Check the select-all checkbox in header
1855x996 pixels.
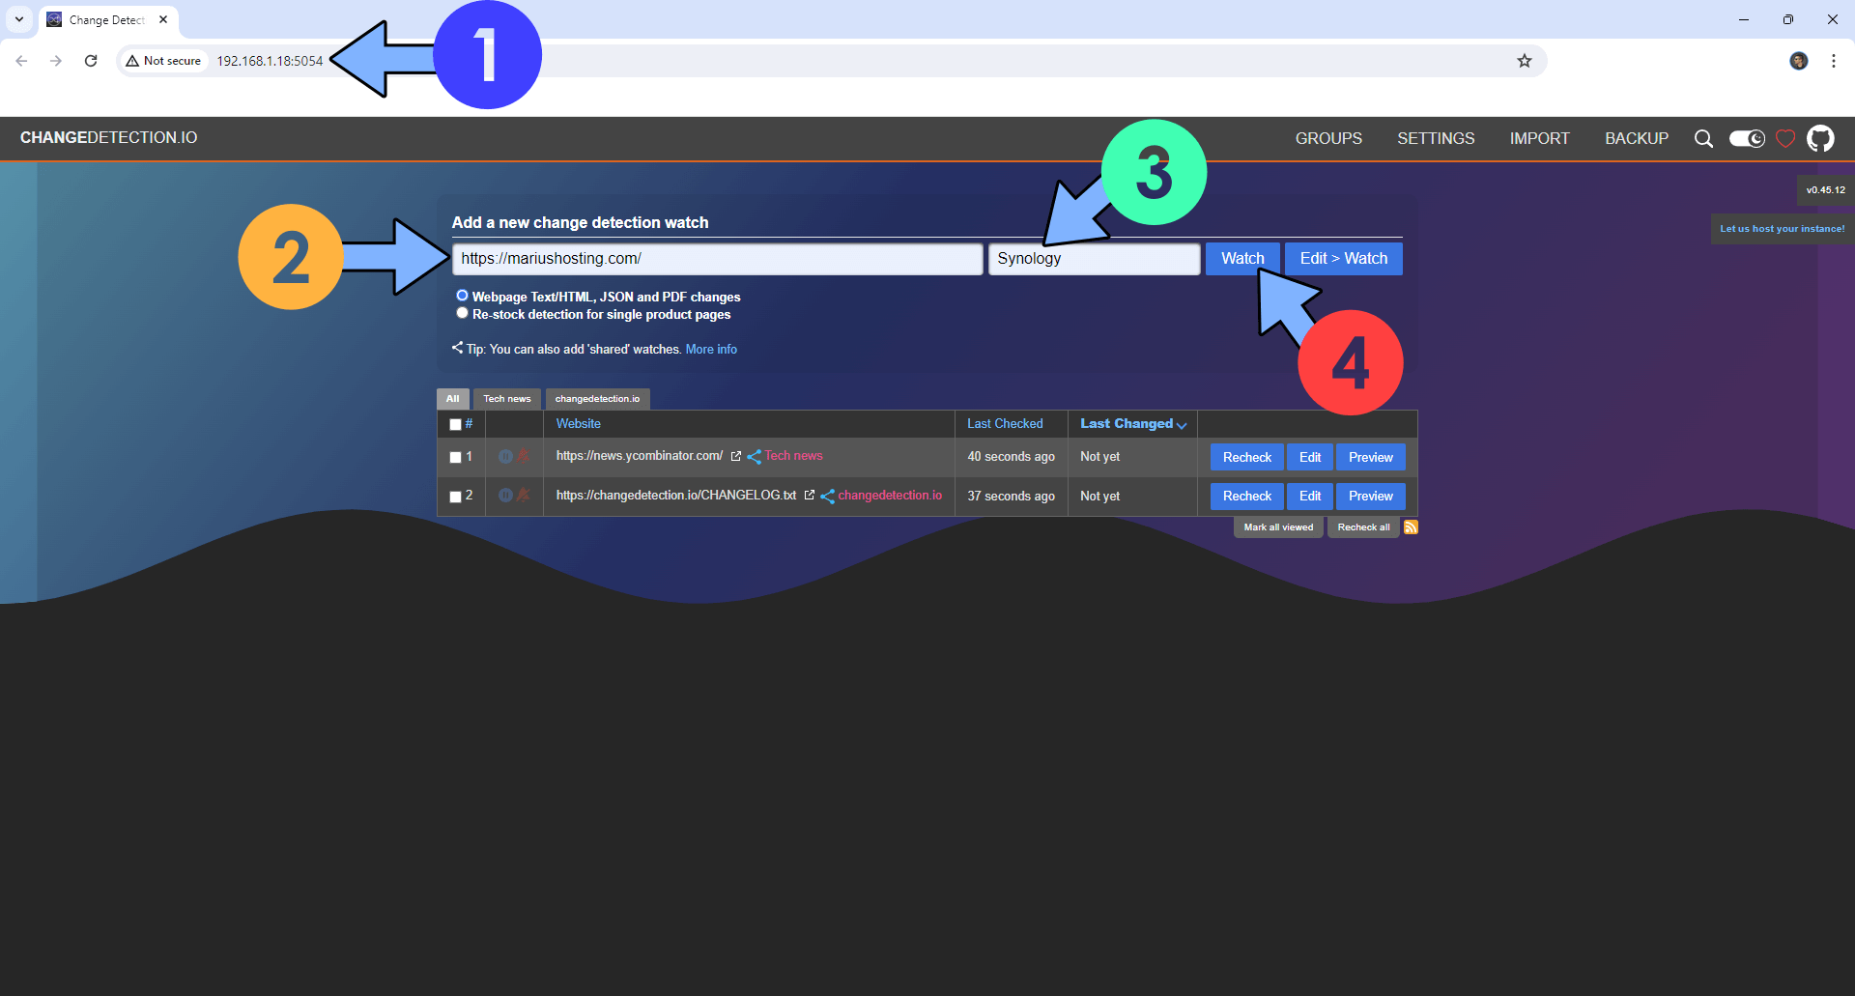point(455,424)
